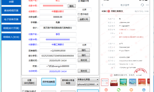
Task: Click 随机 button beside 收款卡号
Action: 72,6
